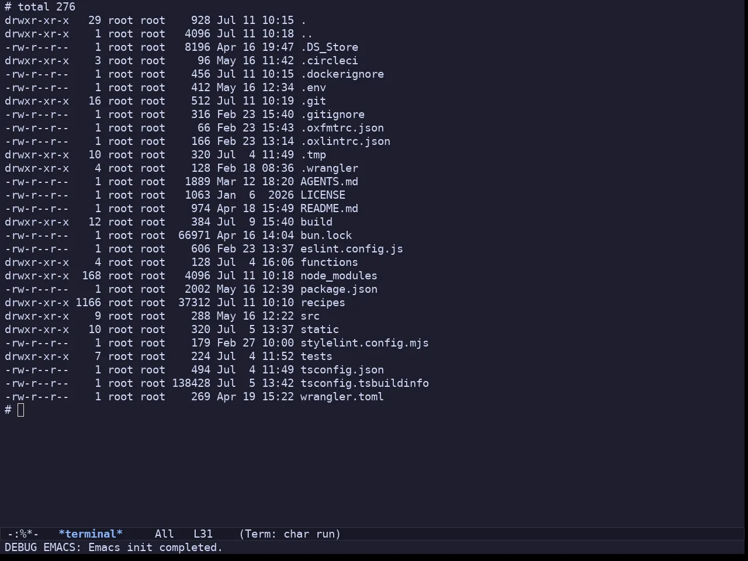The width and height of the screenshot is (748, 561).
Task: Click the year 2026 in LICENSE row
Action: coord(281,195)
